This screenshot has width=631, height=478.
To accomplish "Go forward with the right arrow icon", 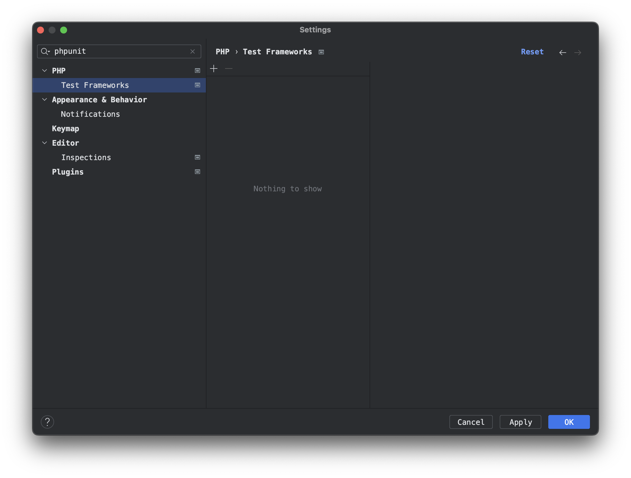I will click(578, 52).
